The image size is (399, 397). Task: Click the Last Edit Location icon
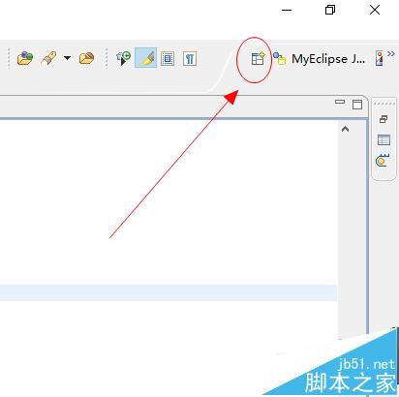click(x=123, y=58)
